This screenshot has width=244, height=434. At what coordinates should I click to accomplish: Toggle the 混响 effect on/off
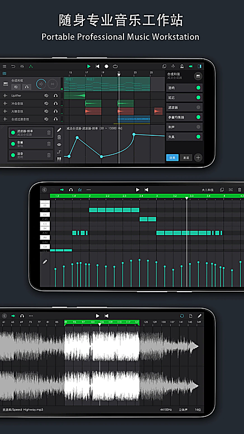tap(198, 88)
